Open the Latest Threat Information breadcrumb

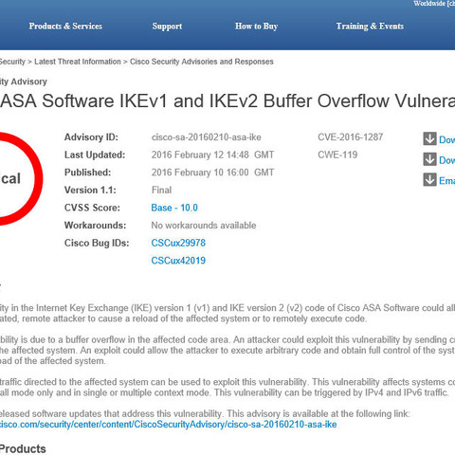(78, 62)
